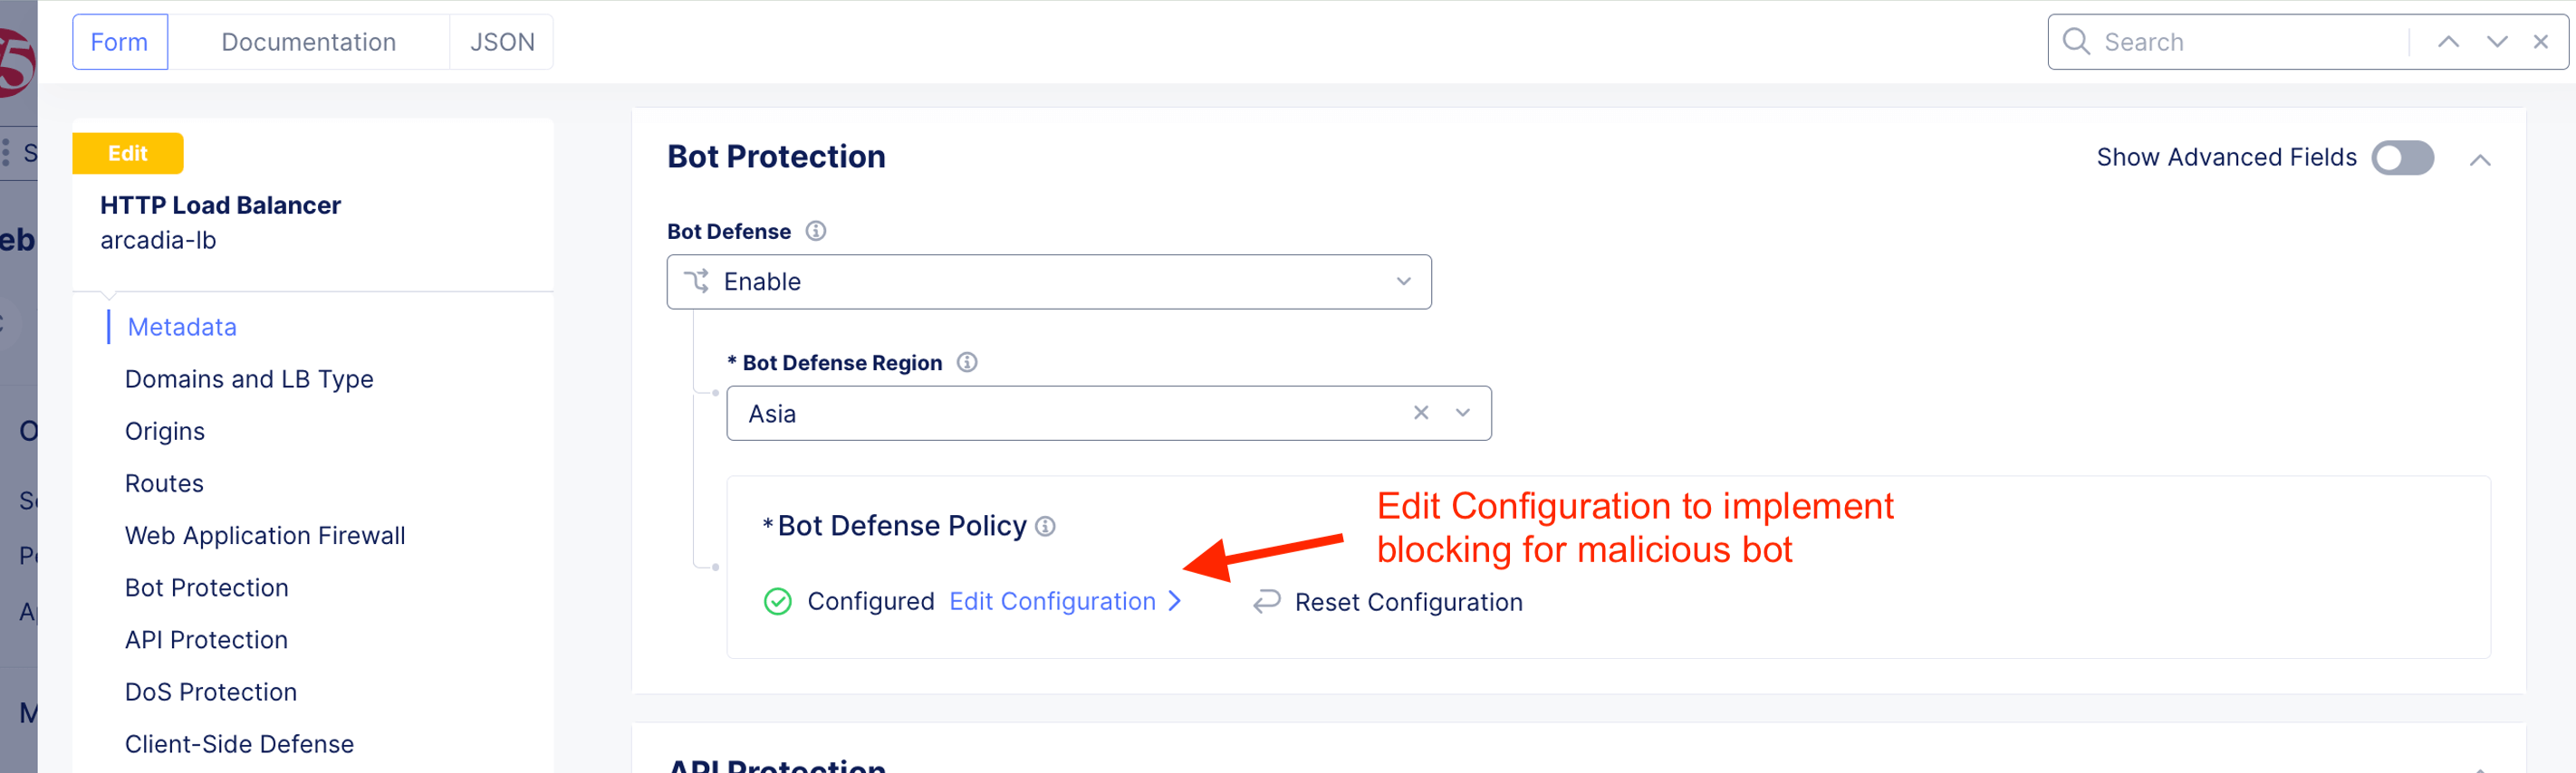Click the Bot Defense Policy info icon

tap(1045, 526)
